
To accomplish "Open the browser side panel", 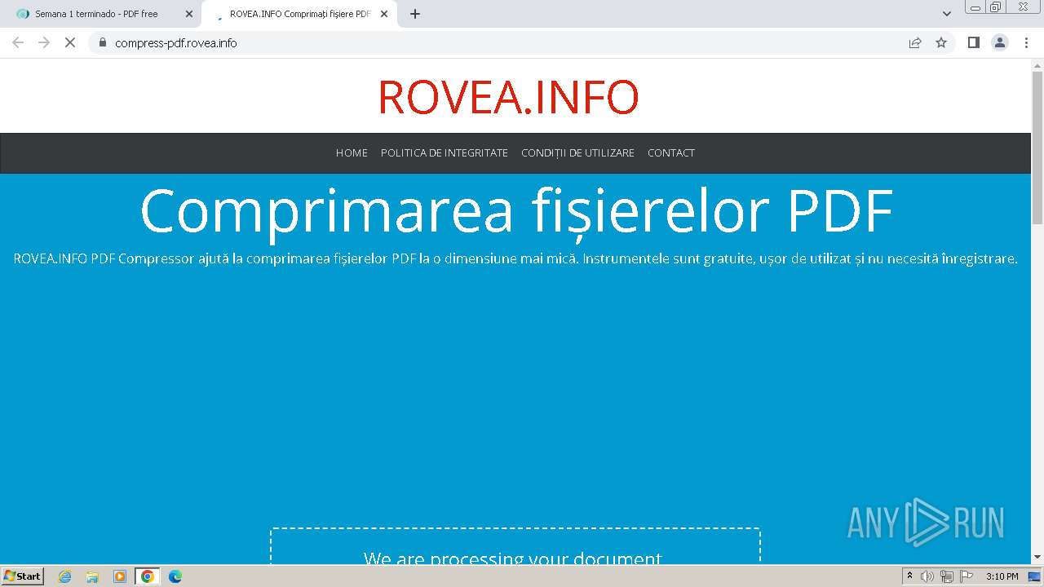I will 973,42.
